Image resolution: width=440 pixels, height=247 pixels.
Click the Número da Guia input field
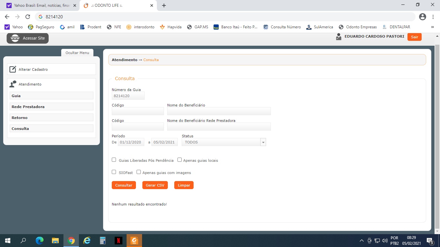coord(128,96)
